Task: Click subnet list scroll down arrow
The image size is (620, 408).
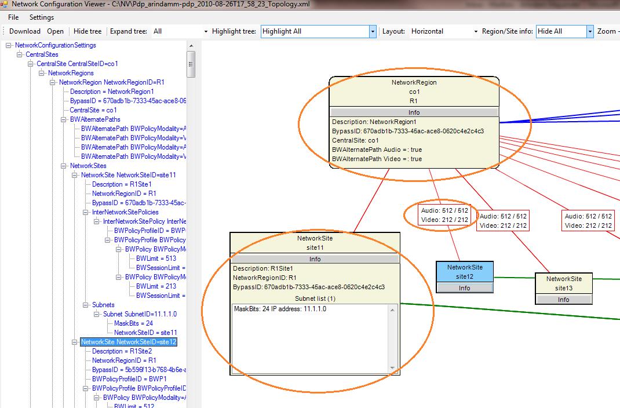Action: tap(392, 368)
